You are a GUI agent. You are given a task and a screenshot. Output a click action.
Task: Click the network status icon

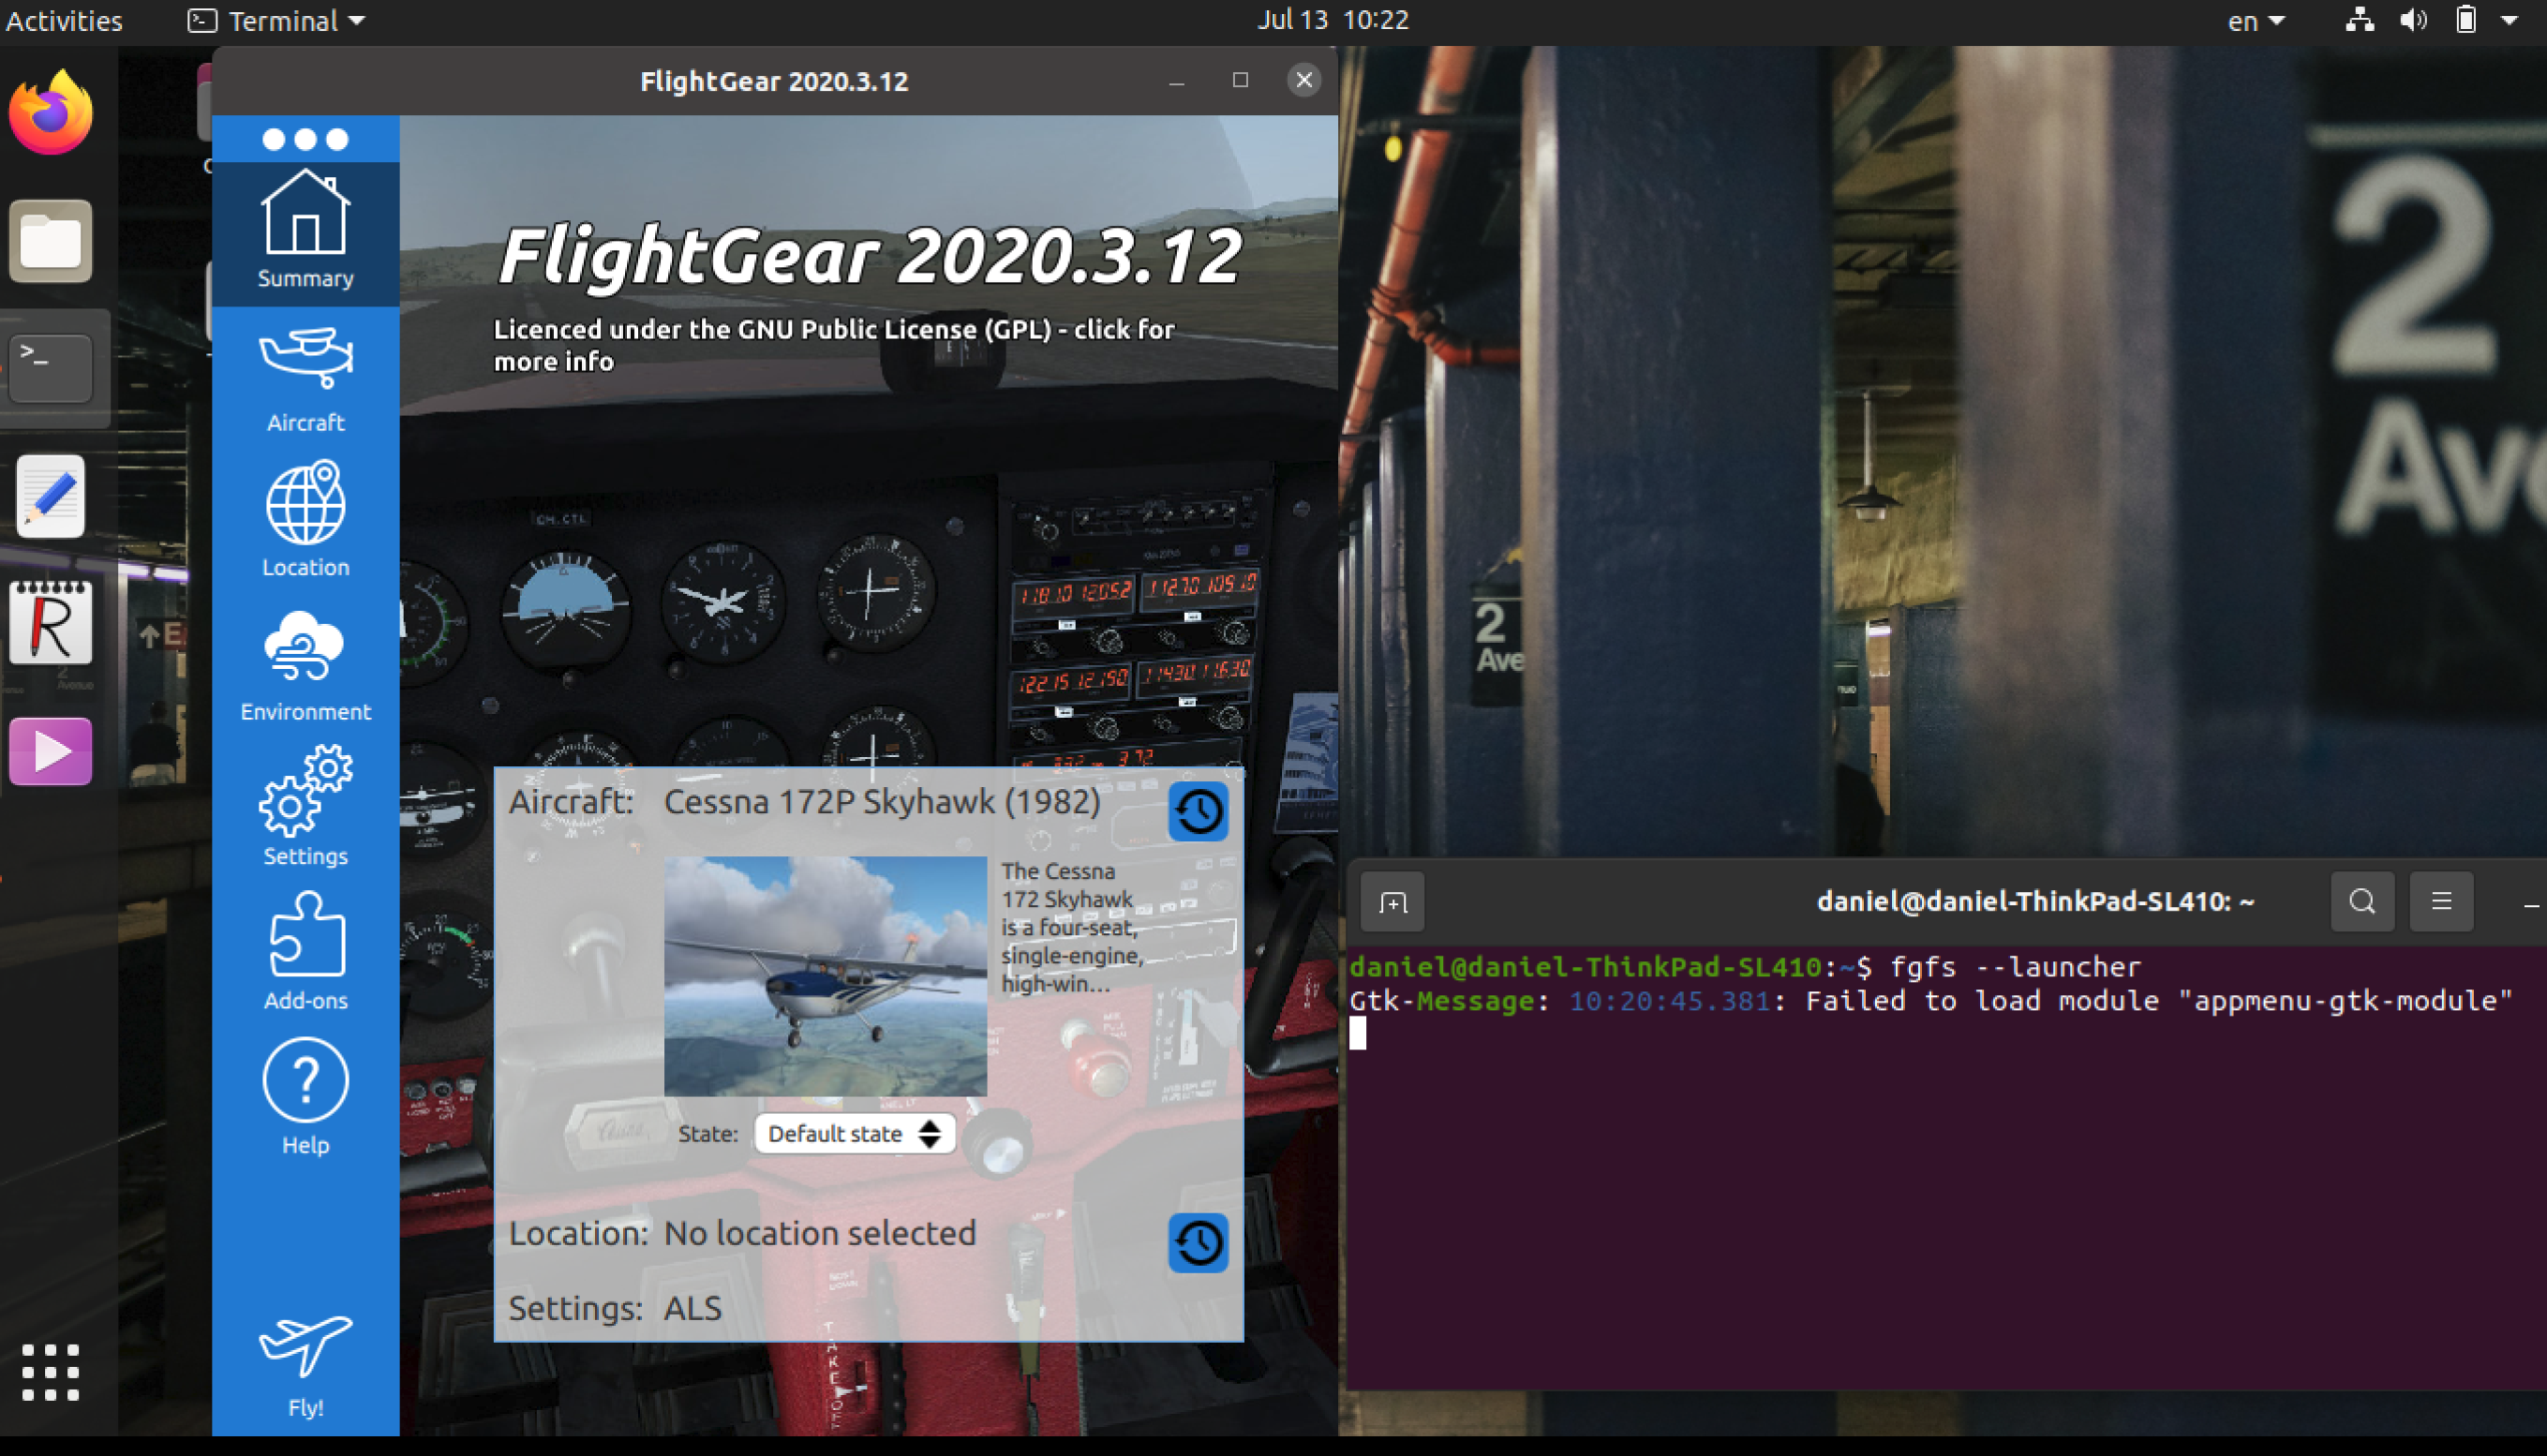pyautogui.click(x=2360, y=20)
